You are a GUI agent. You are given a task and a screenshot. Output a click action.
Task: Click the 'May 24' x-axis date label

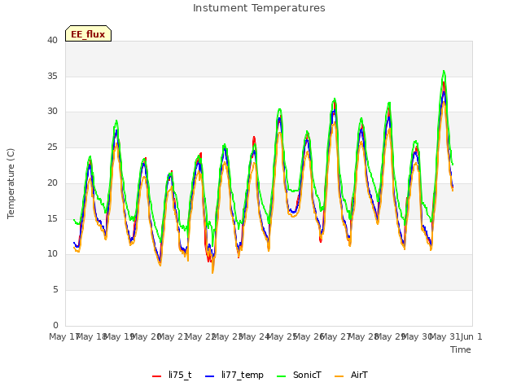(254, 336)
